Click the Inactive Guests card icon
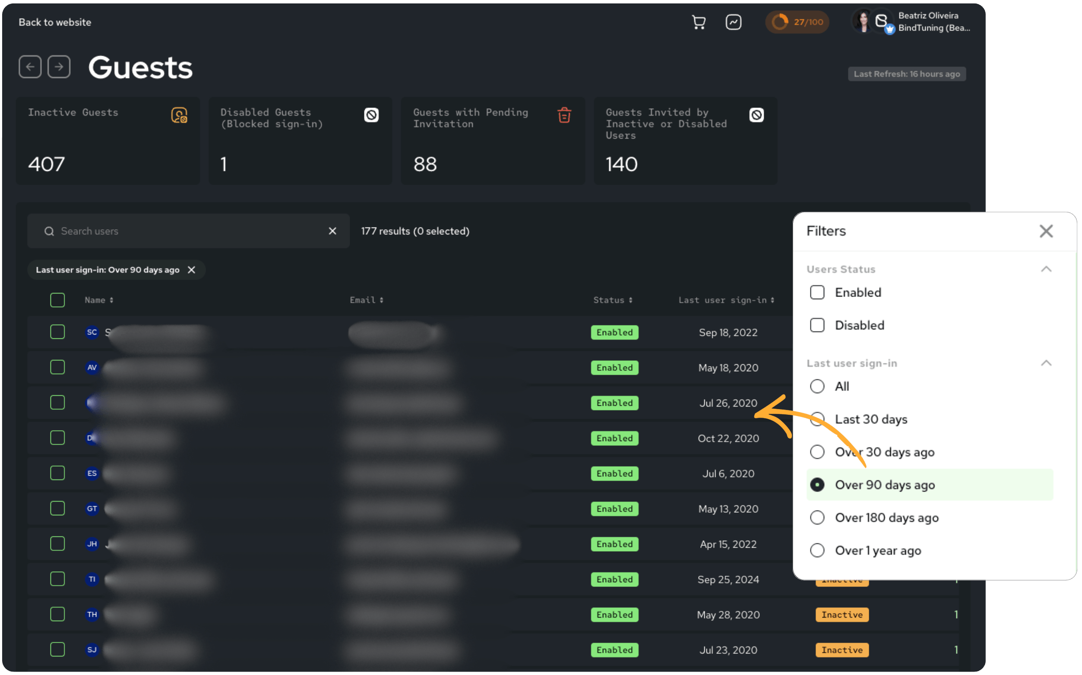 click(179, 116)
